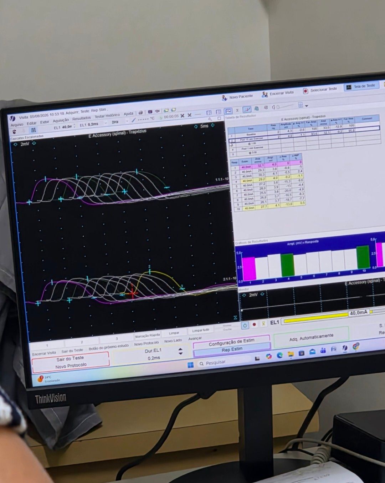Click the Avançar button
Screen dimensions: 385x483
195,338
